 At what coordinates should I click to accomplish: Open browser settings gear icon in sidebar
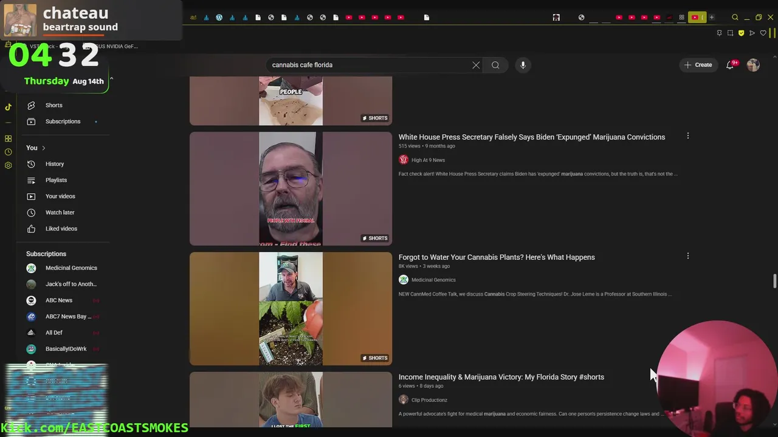8,165
